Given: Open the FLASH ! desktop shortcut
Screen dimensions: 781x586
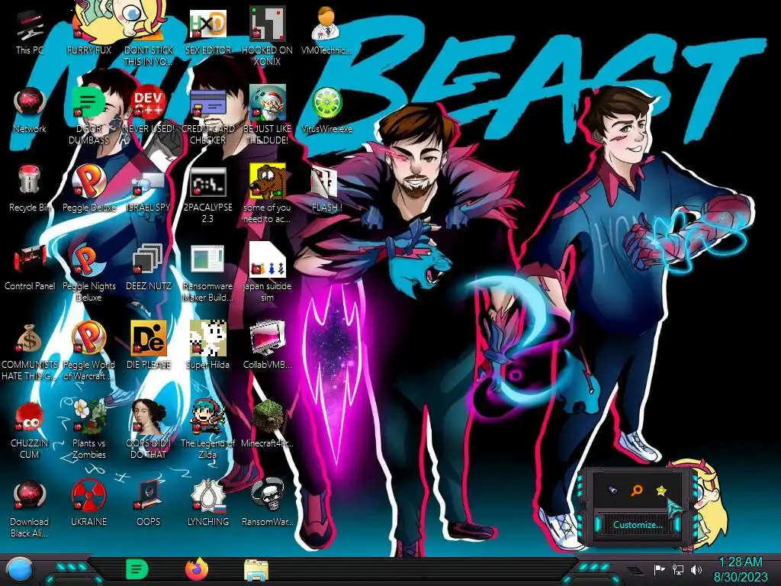Looking at the screenshot, I should pyautogui.click(x=324, y=182).
